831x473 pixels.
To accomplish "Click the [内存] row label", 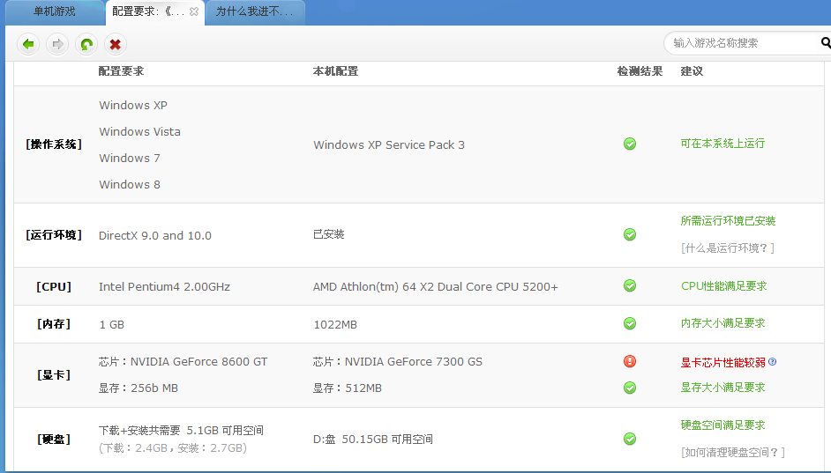I will tap(54, 324).
